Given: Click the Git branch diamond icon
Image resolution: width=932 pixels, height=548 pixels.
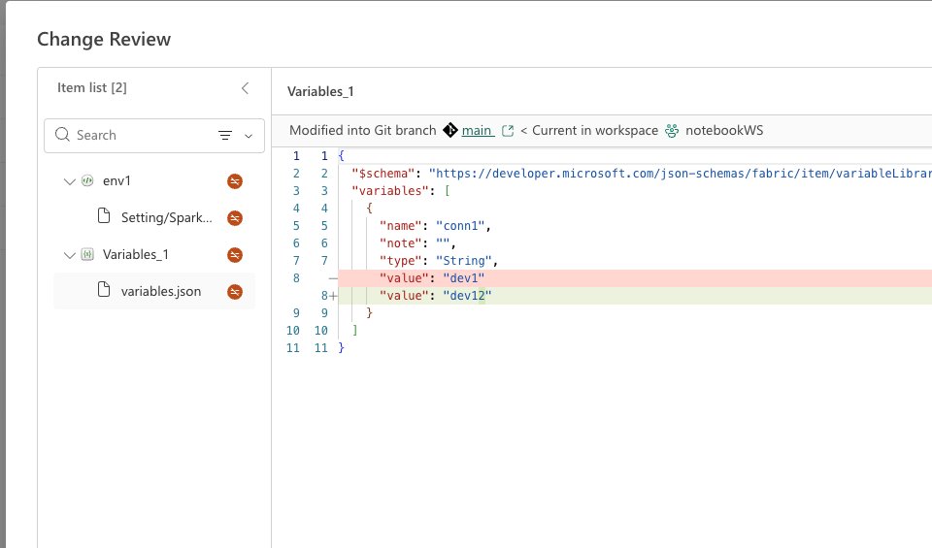Looking at the screenshot, I should pos(450,130).
